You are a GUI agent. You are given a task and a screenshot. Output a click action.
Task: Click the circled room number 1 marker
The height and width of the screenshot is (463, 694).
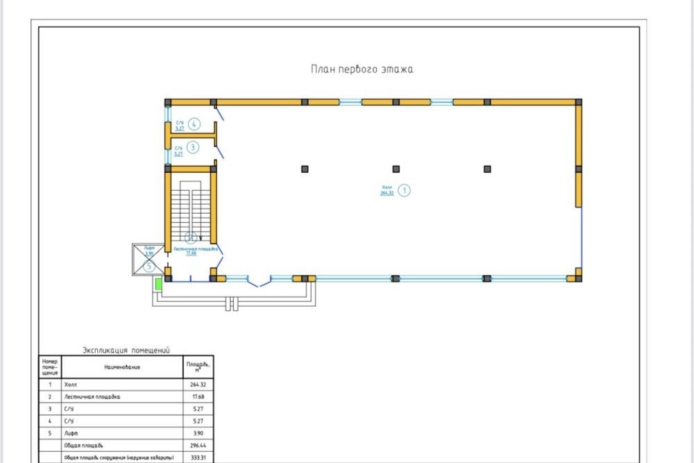[405, 190]
